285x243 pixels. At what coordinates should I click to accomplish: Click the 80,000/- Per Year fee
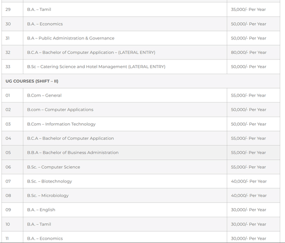pos(248,52)
